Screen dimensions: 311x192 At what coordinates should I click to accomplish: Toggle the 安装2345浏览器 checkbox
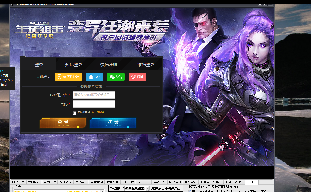tap(190, 191)
